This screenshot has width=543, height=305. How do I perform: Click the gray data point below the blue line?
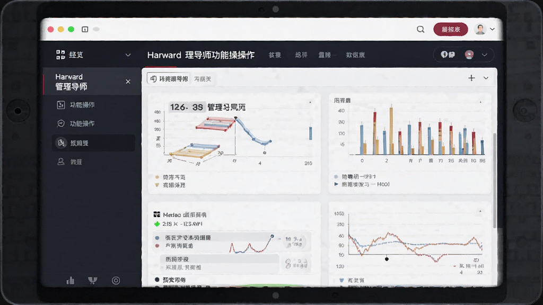[265, 152]
